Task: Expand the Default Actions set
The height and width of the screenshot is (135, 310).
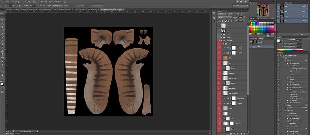Action: (x=283, y=55)
